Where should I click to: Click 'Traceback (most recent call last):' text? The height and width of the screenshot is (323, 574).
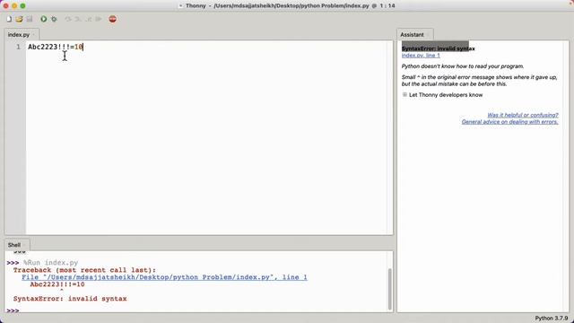coord(84,270)
